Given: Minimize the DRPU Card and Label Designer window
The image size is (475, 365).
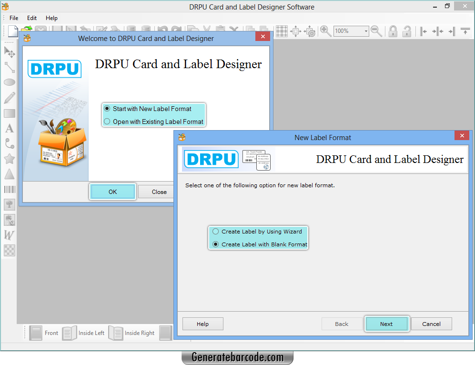Looking at the screenshot, I should (435, 6).
